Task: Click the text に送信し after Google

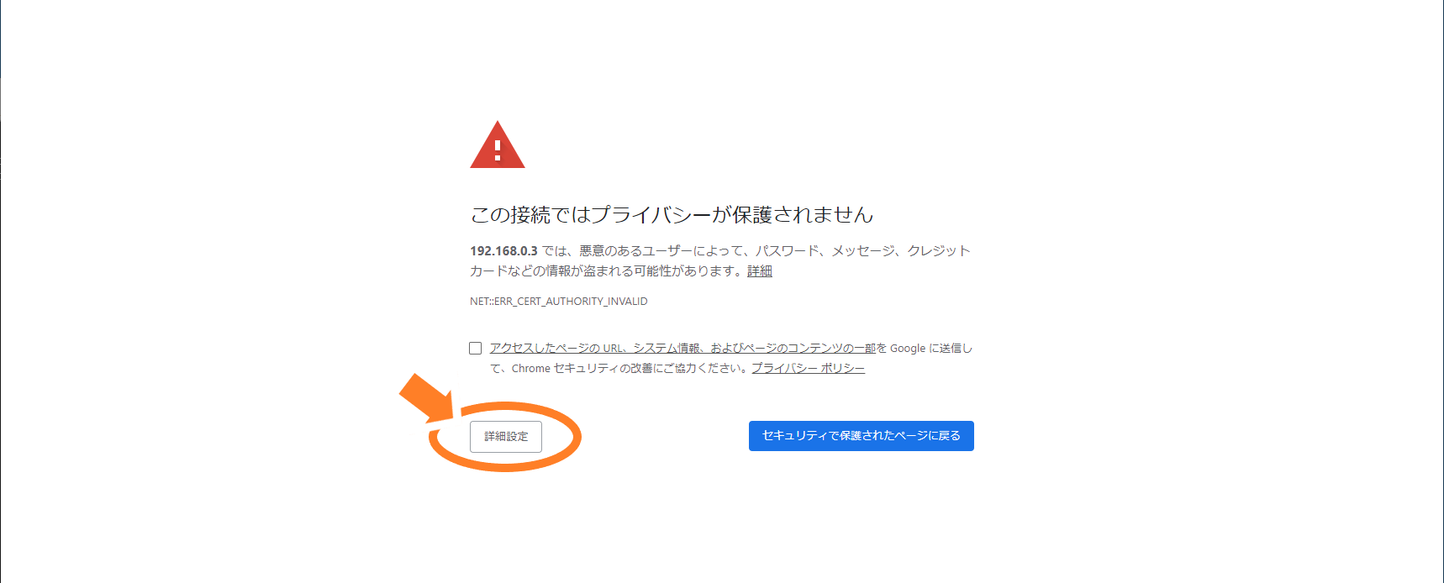Action: [x=951, y=348]
